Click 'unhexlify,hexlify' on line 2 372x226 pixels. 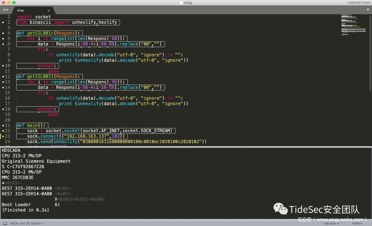pyautogui.click(x=94, y=22)
